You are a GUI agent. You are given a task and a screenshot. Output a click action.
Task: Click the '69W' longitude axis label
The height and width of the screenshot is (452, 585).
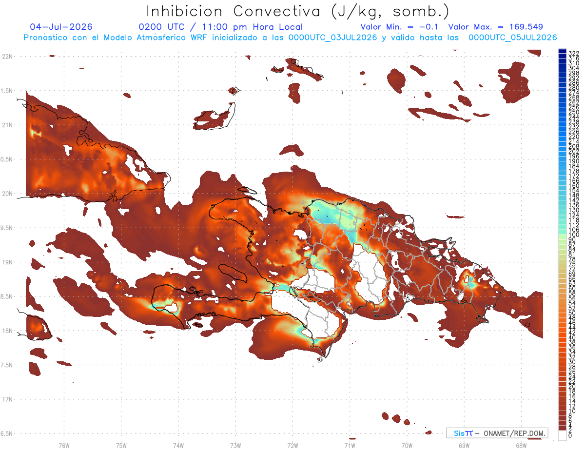coord(464,445)
